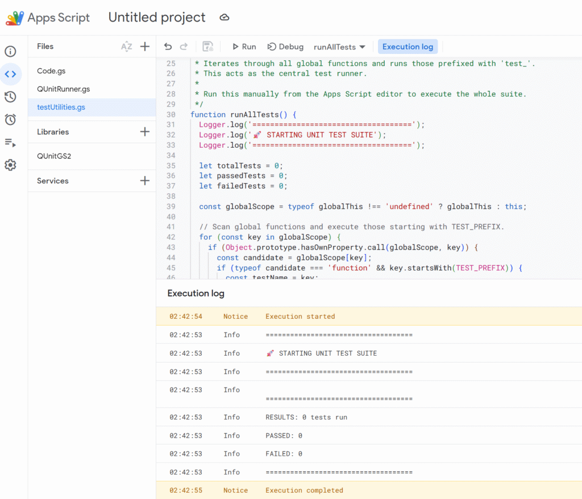Add a new file with plus icon

(x=145, y=47)
